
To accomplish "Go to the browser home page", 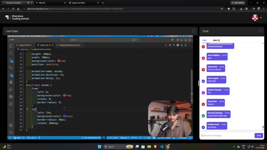I will [18, 9].
